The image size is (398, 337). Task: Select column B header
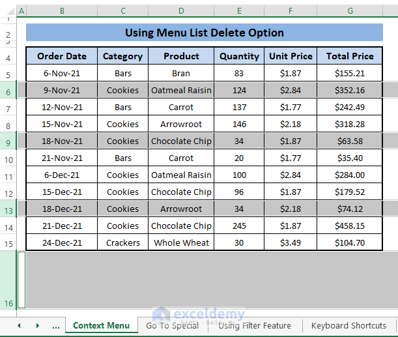click(62, 11)
